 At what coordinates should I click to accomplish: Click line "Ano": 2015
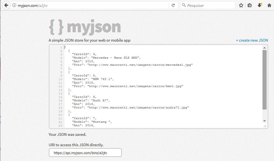coord(83,83)
